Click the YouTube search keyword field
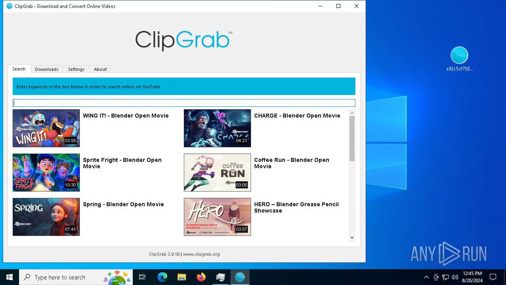The image size is (506, 285). pos(184,103)
